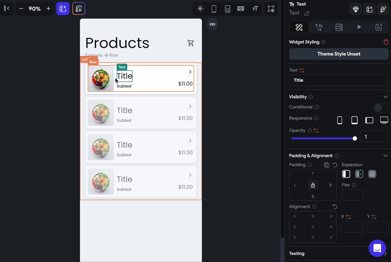Open the Backend Query tab
Screen dimensions: 391x262
pos(339,27)
